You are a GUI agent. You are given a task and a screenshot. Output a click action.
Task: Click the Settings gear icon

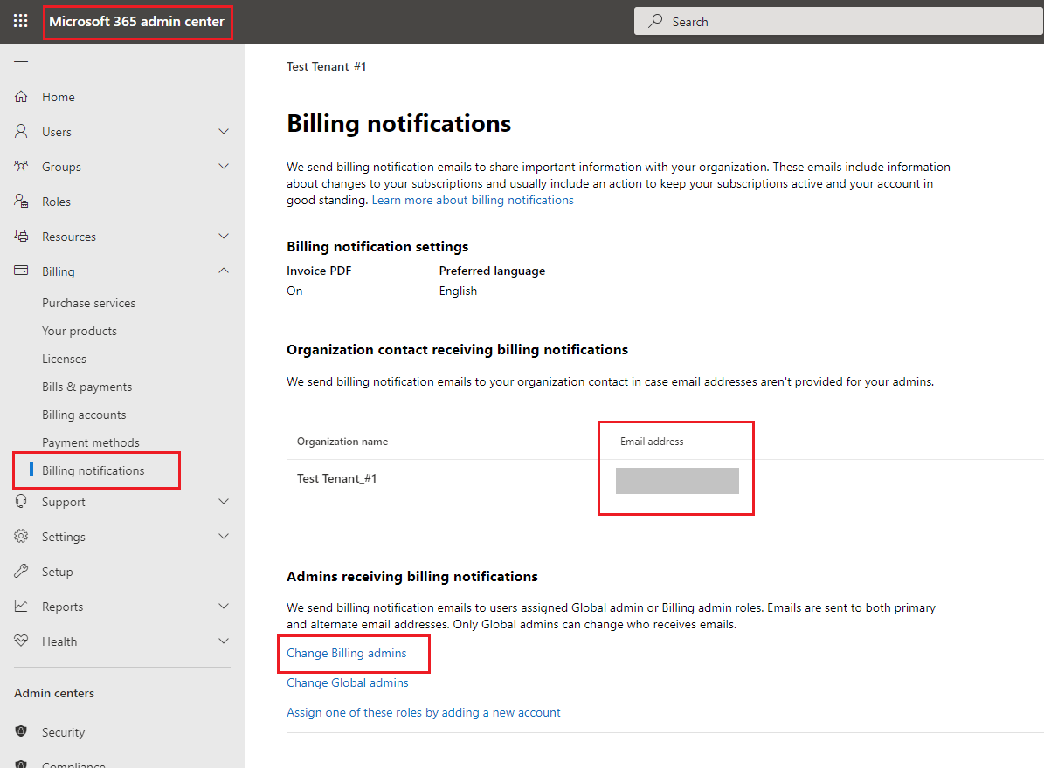point(21,536)
